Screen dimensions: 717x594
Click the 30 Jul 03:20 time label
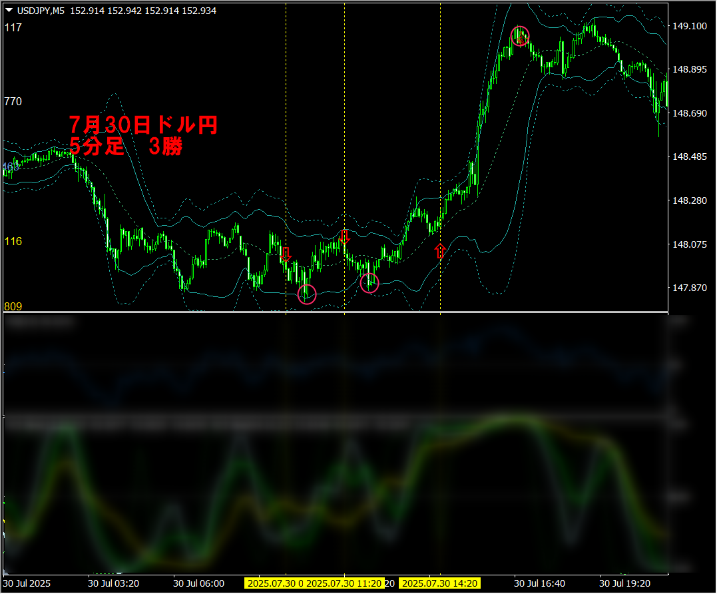[x=114, y=583]
